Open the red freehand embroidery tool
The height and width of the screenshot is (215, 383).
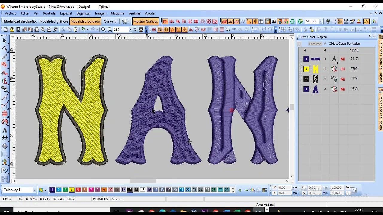click(5, 64)
